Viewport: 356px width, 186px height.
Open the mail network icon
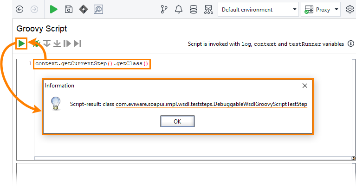click(208, 10)
